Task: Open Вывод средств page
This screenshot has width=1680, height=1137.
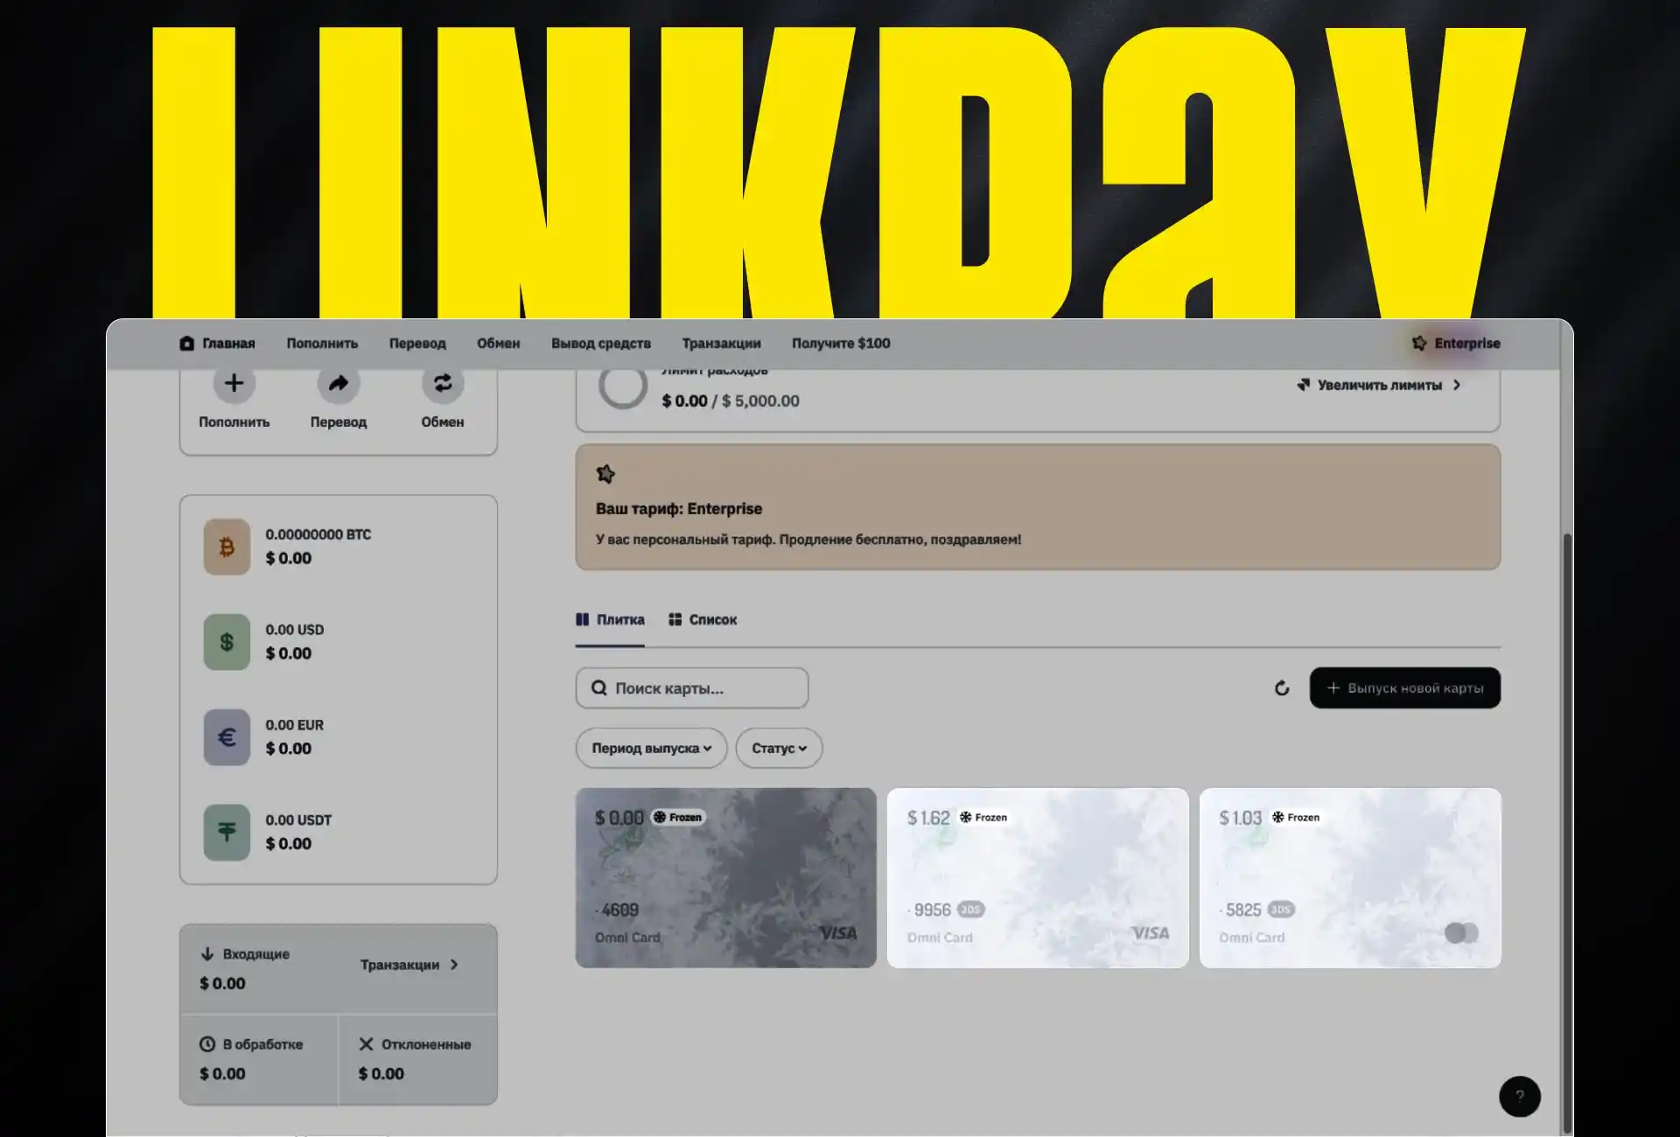Action: pyautogui.click(x=601, y=343)
